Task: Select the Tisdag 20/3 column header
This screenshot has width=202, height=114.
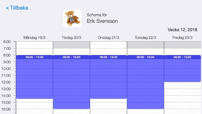Action: tap(72, 38)
